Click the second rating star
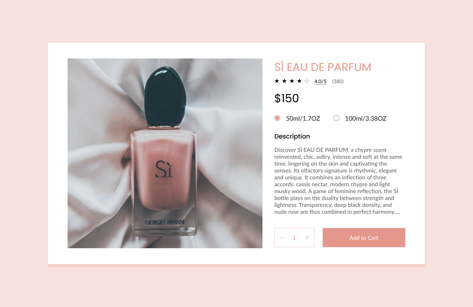The width and height of the screenshot is (473, 307). click(x=284, y=81)
